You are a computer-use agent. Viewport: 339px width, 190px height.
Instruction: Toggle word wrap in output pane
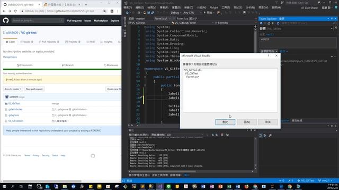pyautogui.click(x=227, y=135)
